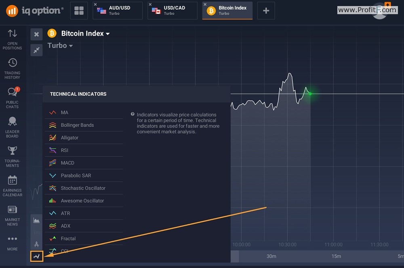The image size is (404, 268).
Task: Open the Earnings Calendar icon
Action: pos(13,186)
